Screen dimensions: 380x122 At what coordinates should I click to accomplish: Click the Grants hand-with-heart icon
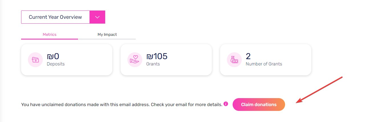(x=135, y=60)
